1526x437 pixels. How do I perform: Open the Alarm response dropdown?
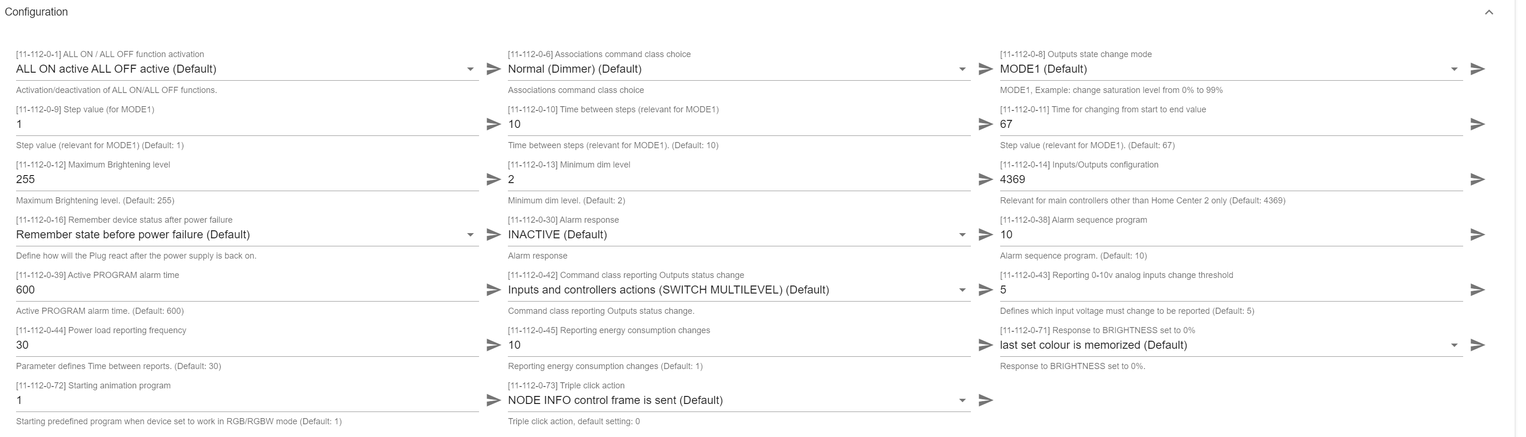pos(739,235)
